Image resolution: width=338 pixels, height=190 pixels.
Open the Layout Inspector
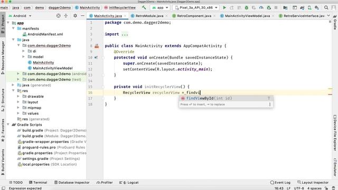(x=313, y=183)
